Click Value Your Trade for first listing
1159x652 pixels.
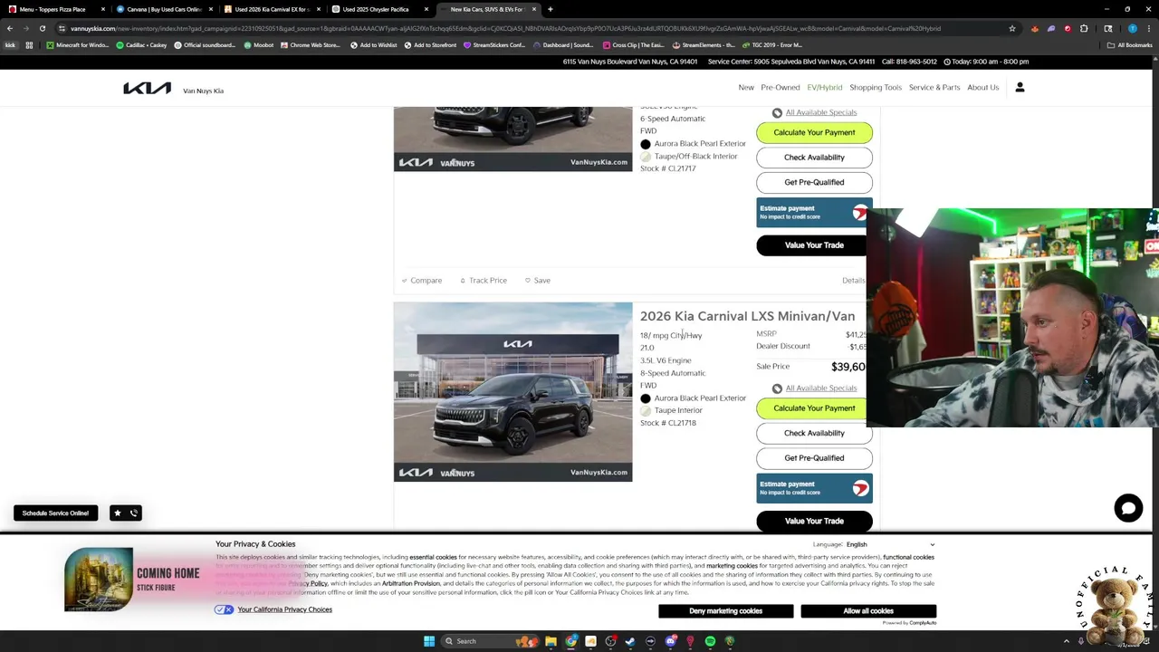click(814, 245)
